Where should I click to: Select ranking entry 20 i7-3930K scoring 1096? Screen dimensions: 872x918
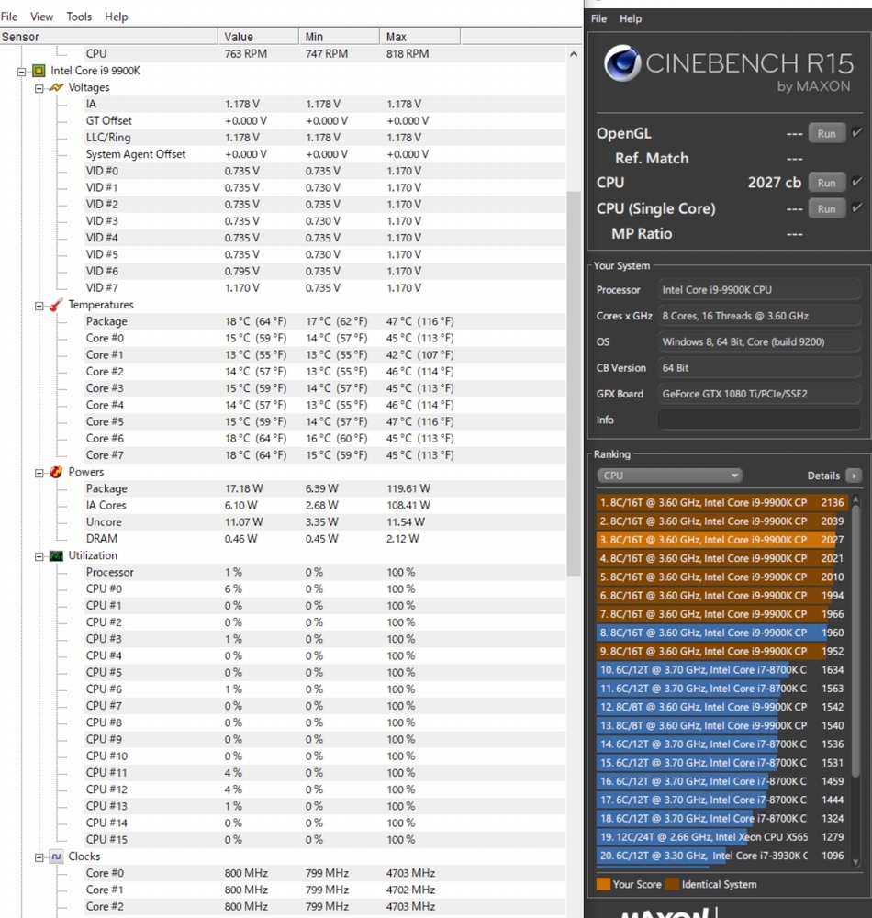722,856
